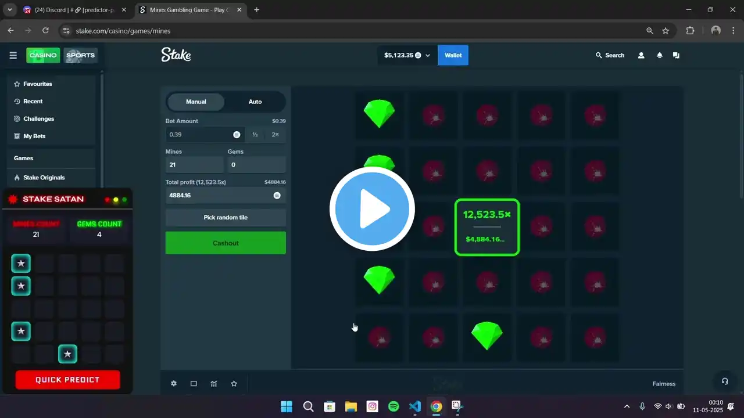Open File Explorer from the taskbar
Image resolution: width=744 pixels, height=418 pixels.
pyautogui.click(x=350, y=406)
